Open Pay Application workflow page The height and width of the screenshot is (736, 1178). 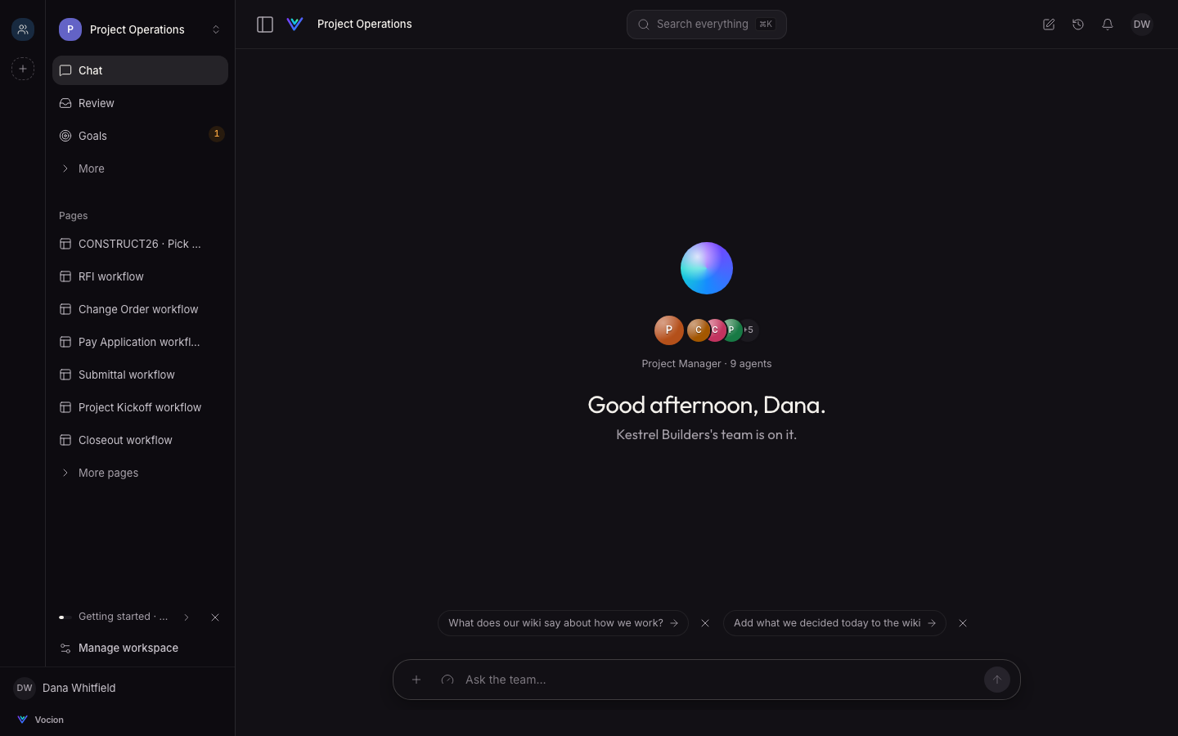140,342
